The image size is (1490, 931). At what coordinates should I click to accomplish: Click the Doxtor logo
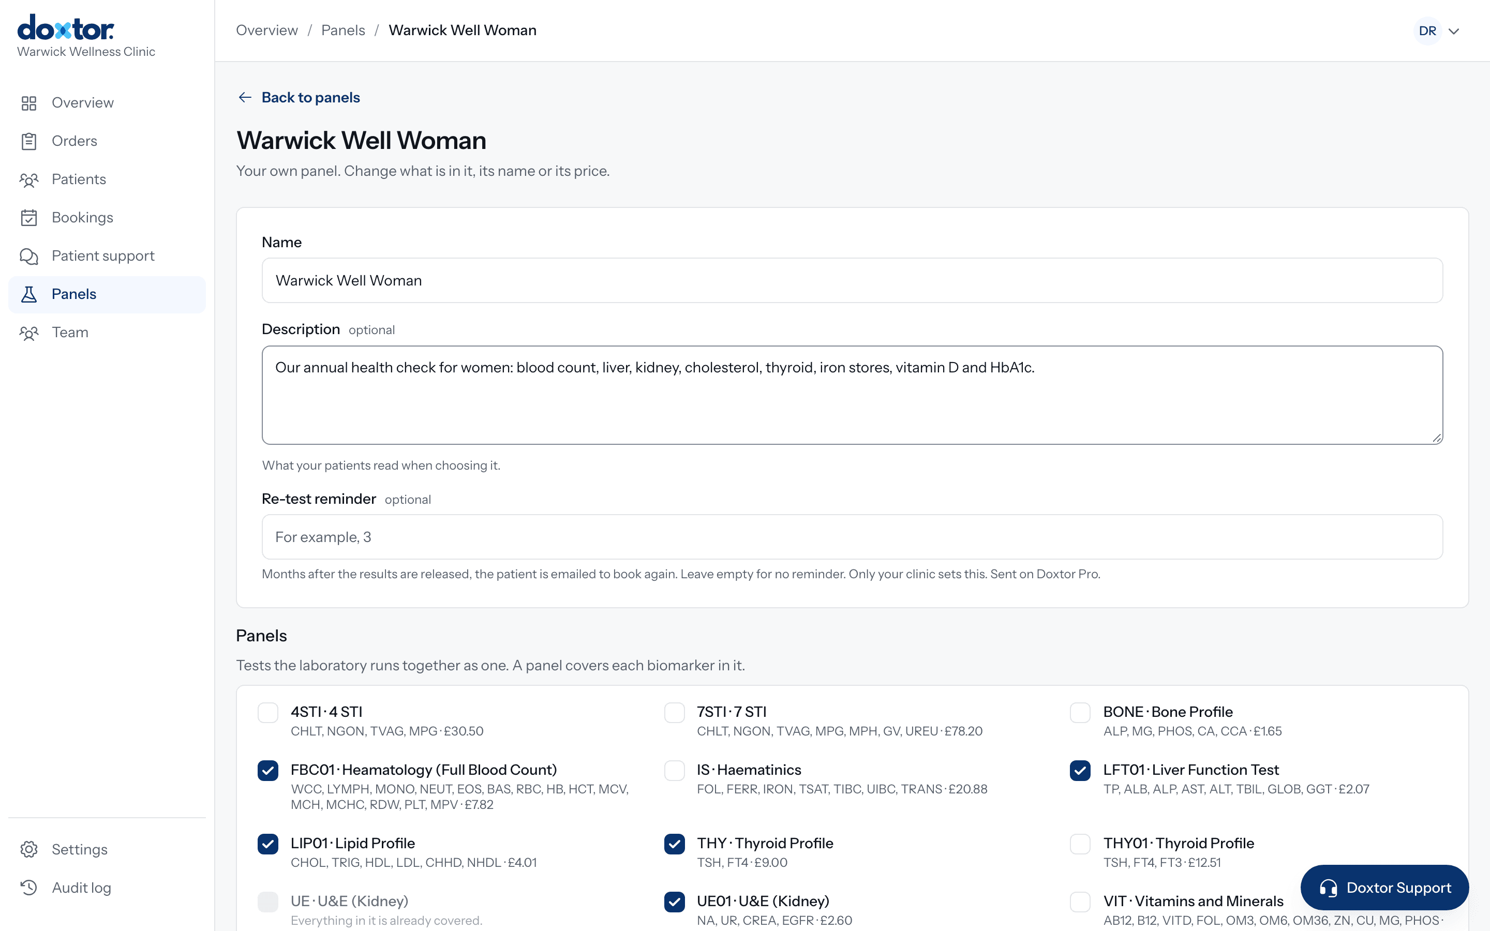(x=66, y=28)
